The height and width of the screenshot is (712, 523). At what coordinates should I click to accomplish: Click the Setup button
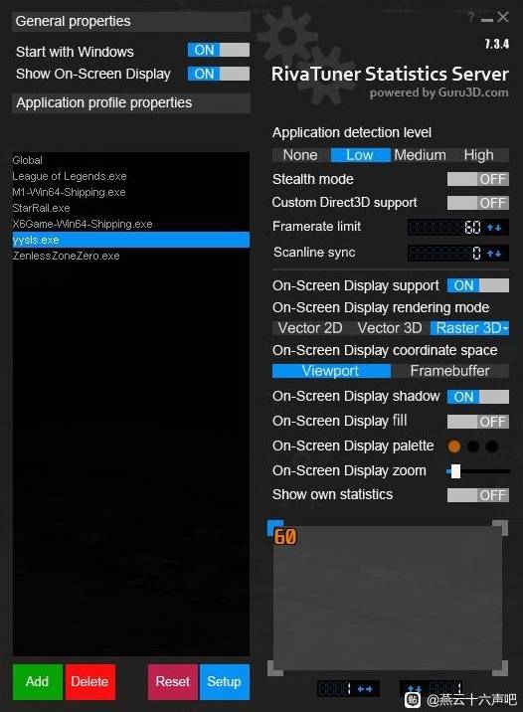pos(225,681)
